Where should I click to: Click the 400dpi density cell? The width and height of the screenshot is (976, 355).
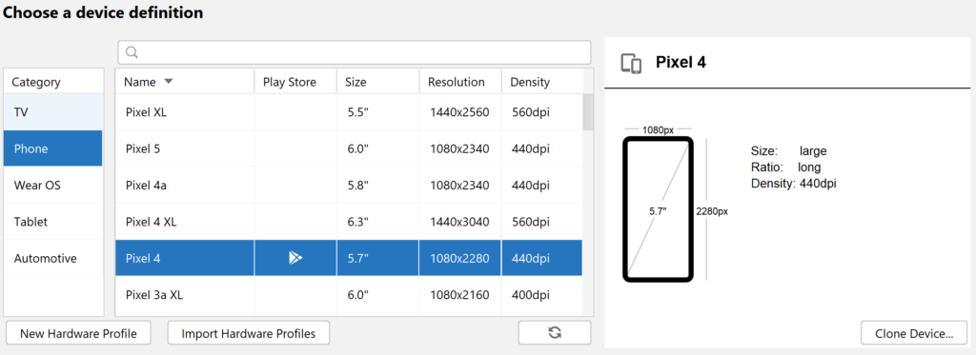(542, 295)
